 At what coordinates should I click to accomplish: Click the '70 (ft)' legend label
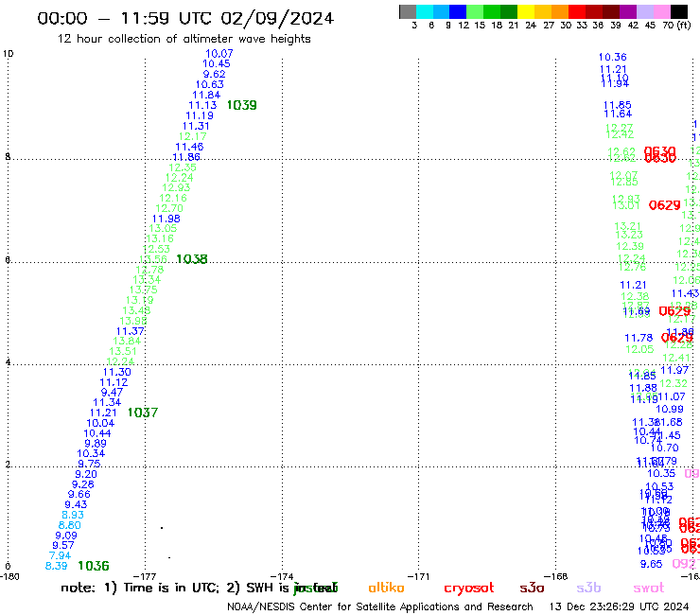click(676, 25)
